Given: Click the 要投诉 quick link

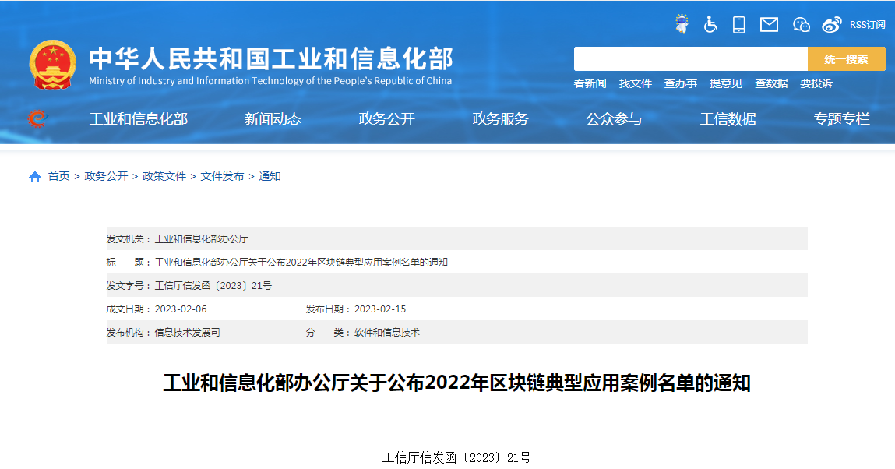Looking at the screenshot, I should 816,83.
